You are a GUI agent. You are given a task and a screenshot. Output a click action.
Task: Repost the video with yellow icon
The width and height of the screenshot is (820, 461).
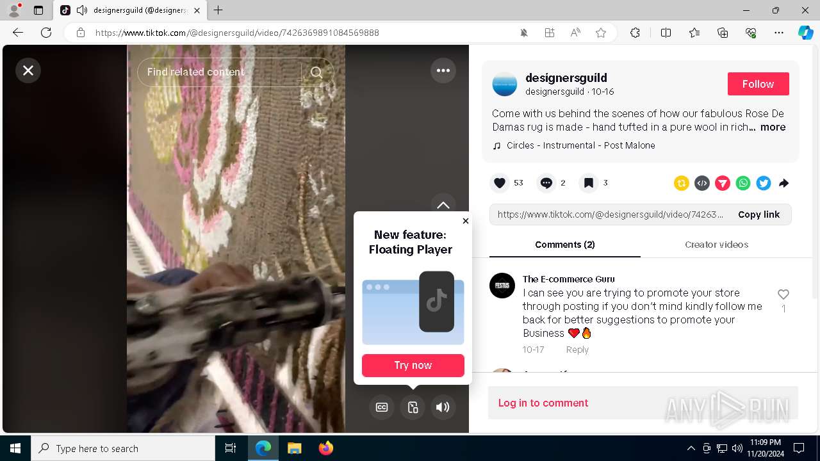682,183
